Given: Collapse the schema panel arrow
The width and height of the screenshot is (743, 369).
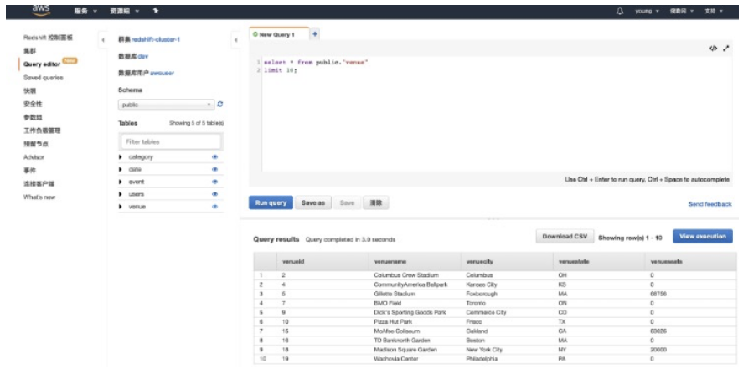Looking at the screenshot, I should [x=235, y=40].
